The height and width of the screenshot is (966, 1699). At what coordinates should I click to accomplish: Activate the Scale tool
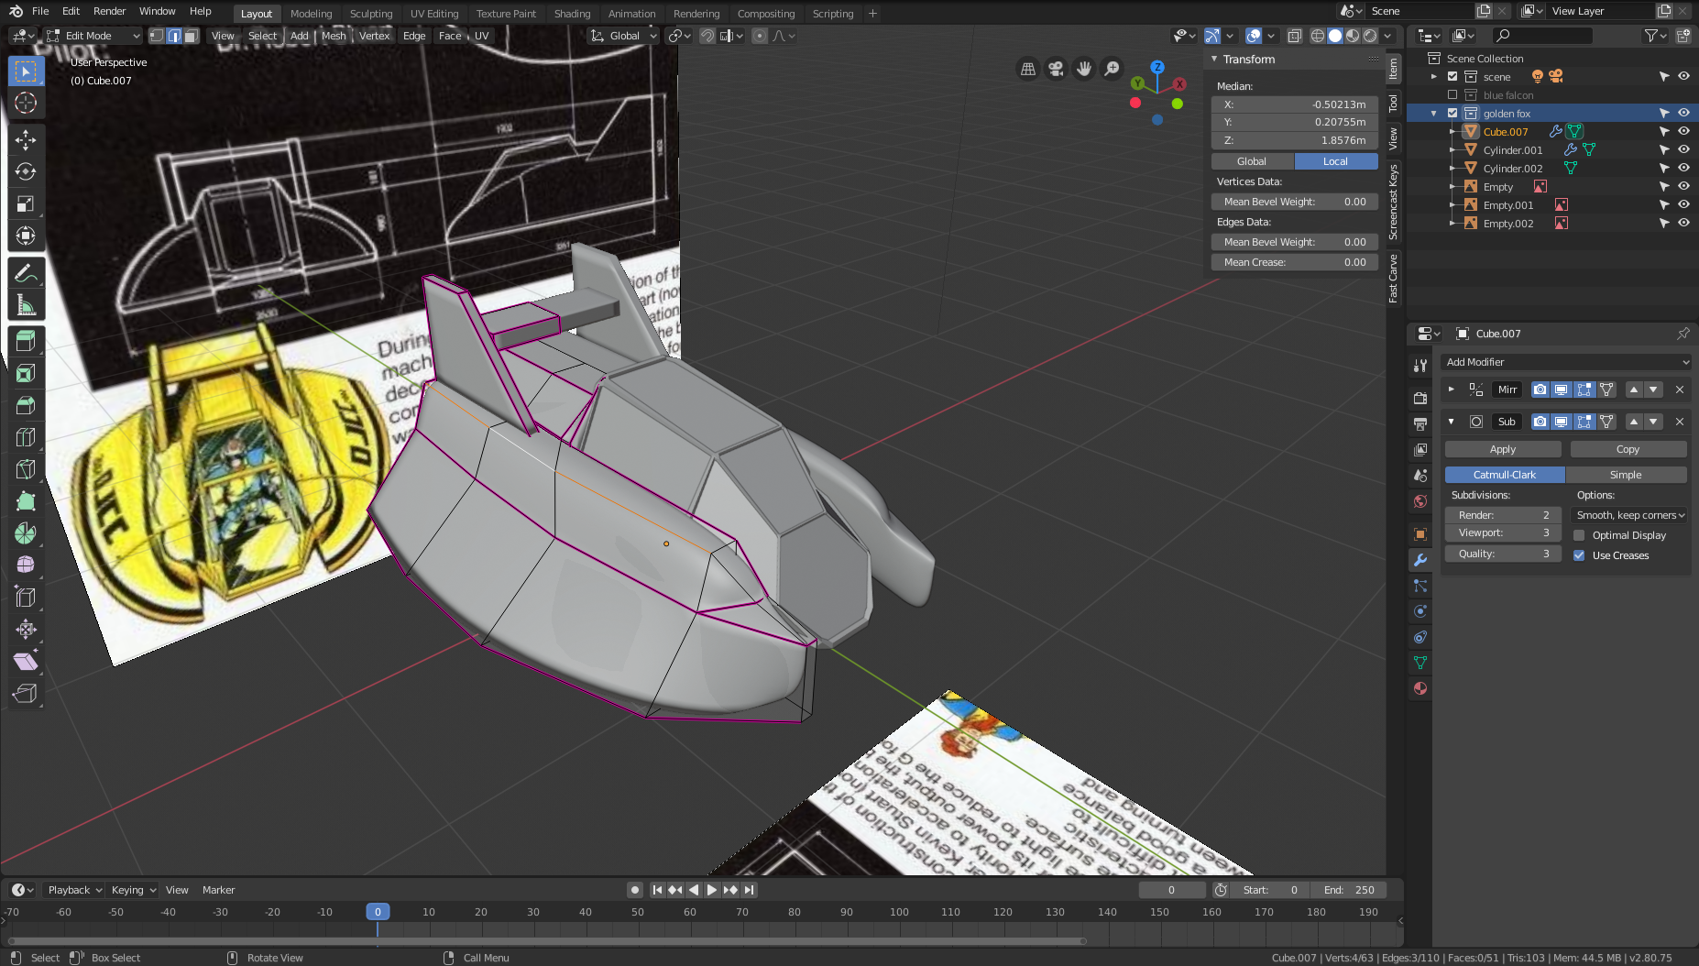[26, 203]
